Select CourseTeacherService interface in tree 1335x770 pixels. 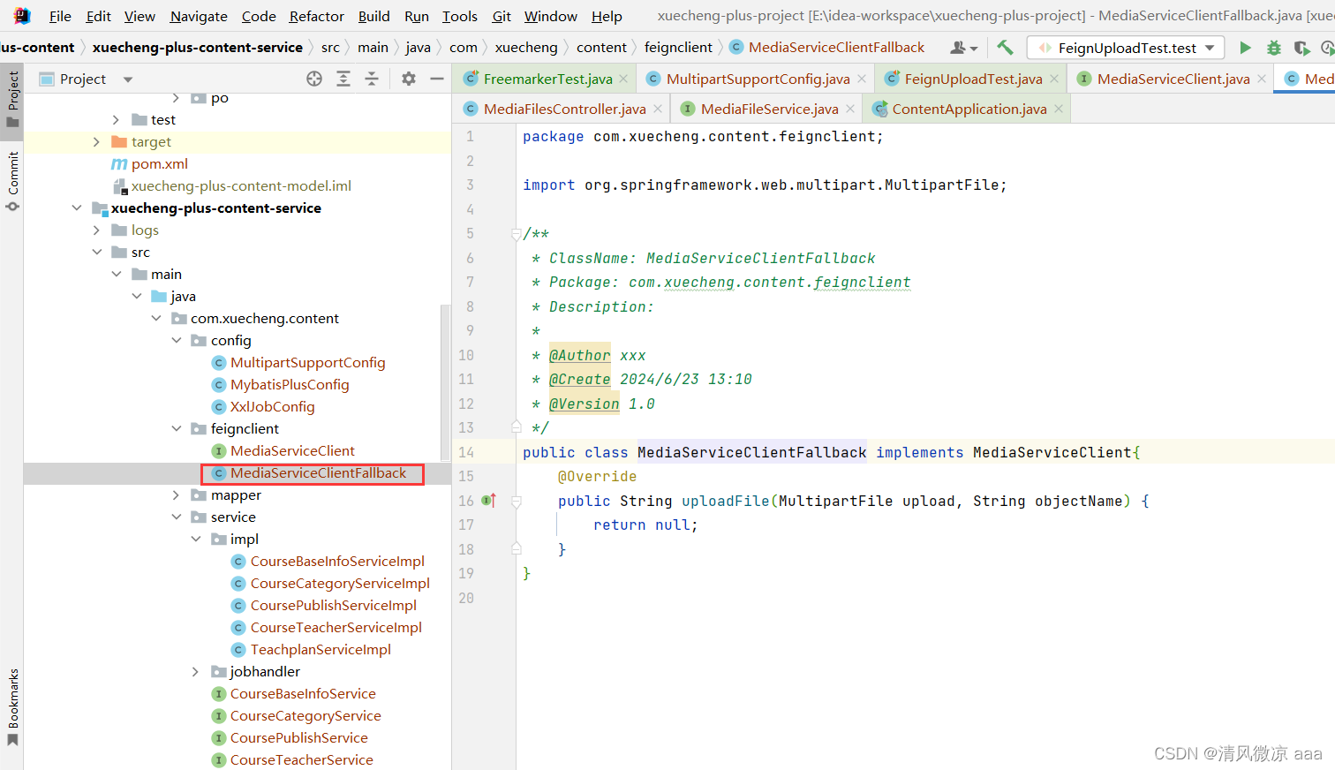(x=301, y=759)
